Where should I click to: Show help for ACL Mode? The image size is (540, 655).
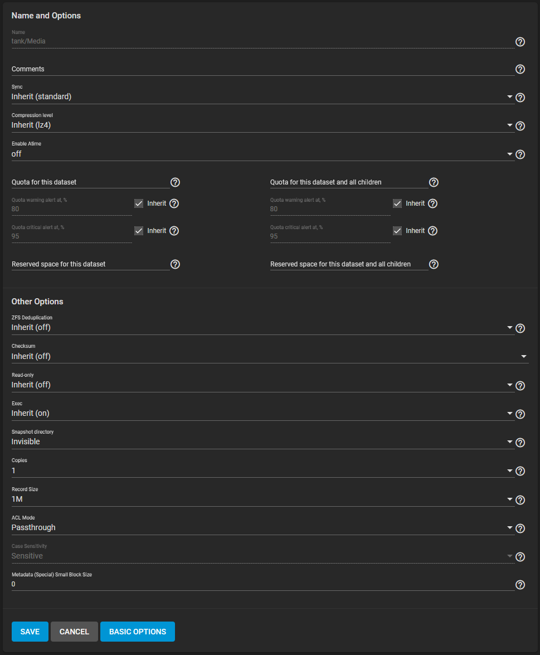[520, 528]
